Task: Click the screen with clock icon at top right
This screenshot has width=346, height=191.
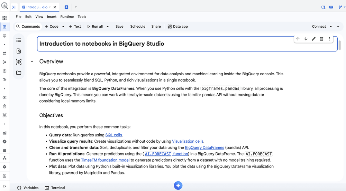Action: [x=323, y=7]
